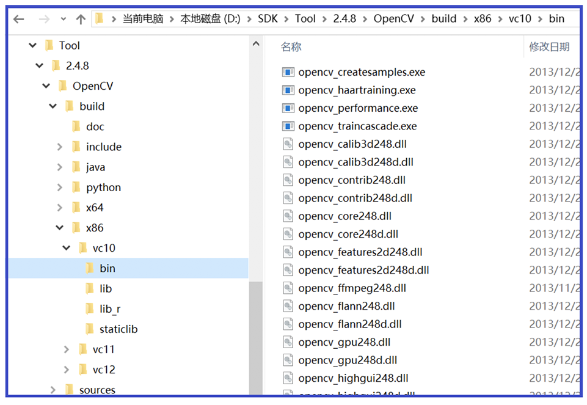The width and height of the screenshot is (587, 405).
Task: Go back with the left arrow button
Action: pyautogui.click(x=19, y=19)
